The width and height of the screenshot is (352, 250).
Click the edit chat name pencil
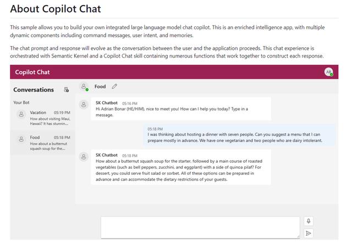coord(114,86)
